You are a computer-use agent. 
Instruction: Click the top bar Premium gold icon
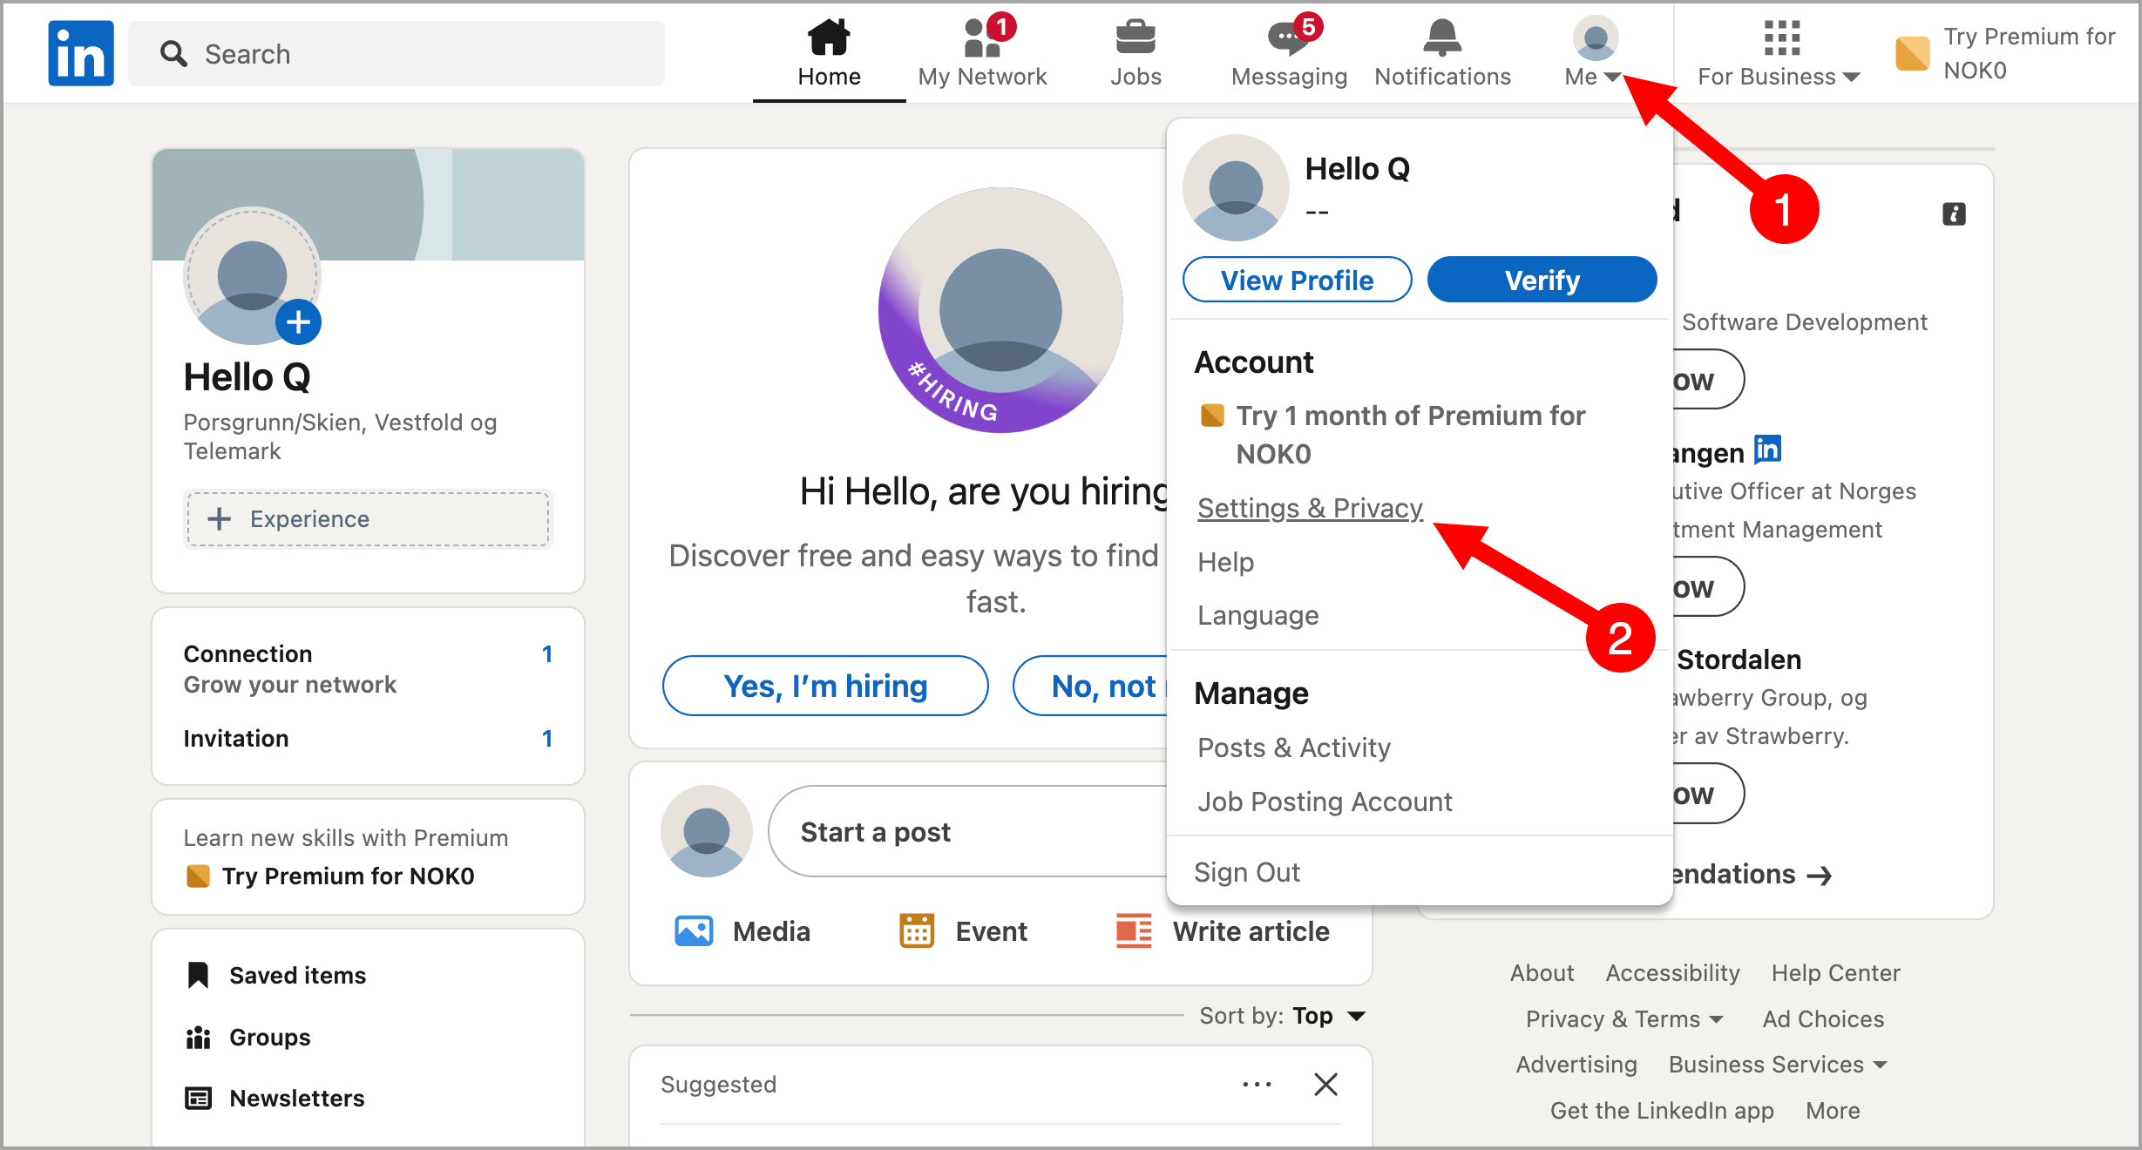pos(1912,53)
